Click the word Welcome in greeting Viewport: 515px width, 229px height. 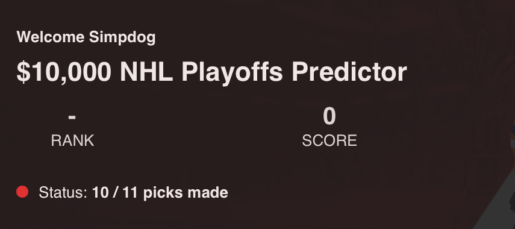point(51,37)
